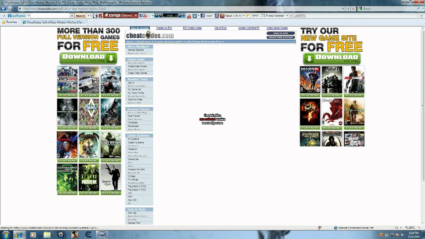Click The Sims 3 game thumbnail
Viewport: 425px width, 239px height.
89,112
